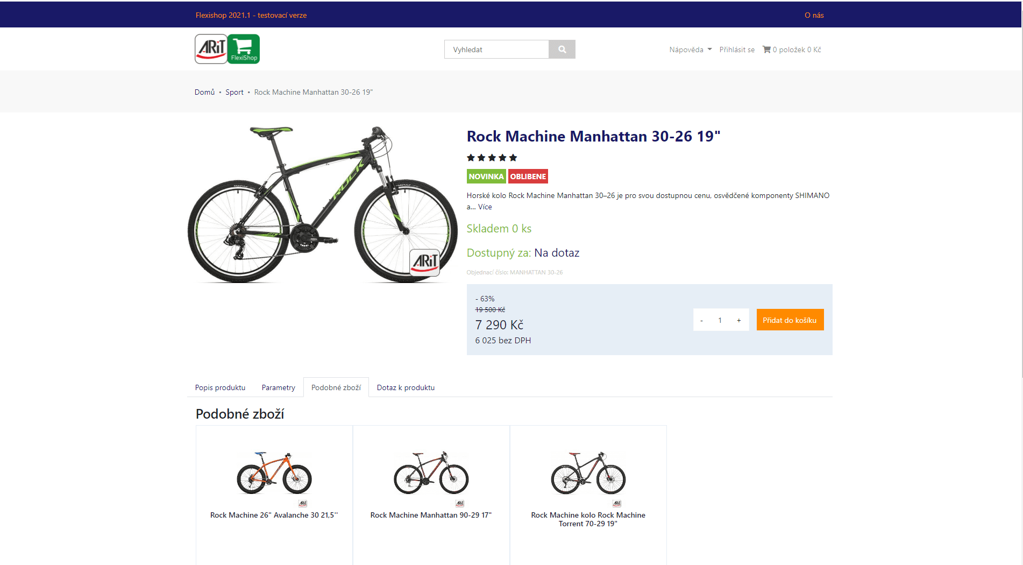This screenshot has height=565, width=1023.
Task: Increase quantity with plus button
Action: coord(739,320)
